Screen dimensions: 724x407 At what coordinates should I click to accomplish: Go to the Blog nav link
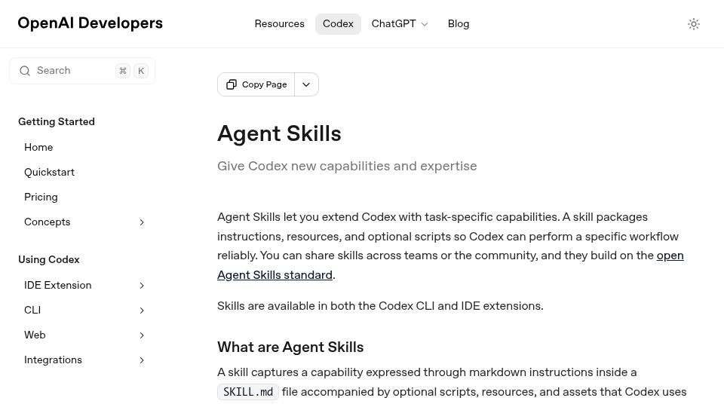[x=459, y=24]
